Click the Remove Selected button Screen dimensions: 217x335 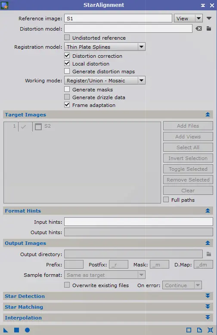[x=188, y=180]
